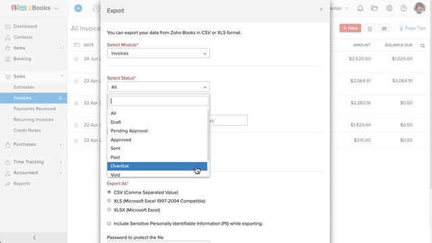This screenshot has height=243, width=432.
Task: Click the user profile avatar
Action: (x=420, y=8)
